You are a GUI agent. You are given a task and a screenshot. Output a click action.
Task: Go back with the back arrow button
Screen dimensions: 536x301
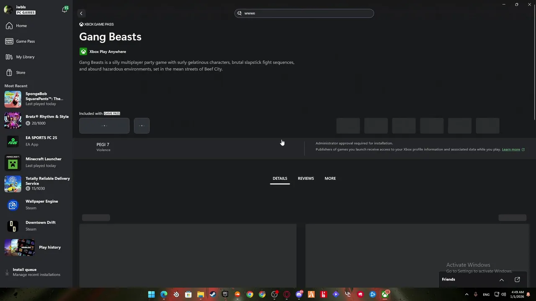pos(81,13)
